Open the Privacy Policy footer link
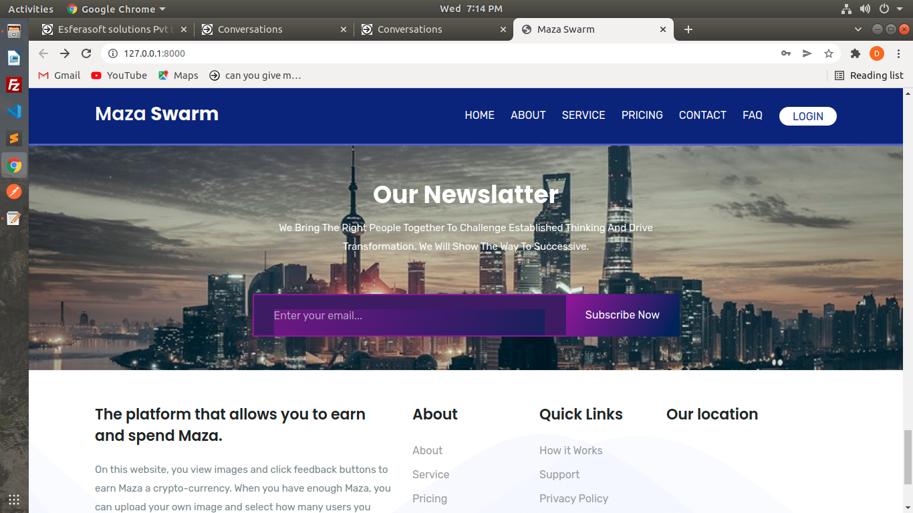This screenshot has width=913, height=513. tap(573, 498)
